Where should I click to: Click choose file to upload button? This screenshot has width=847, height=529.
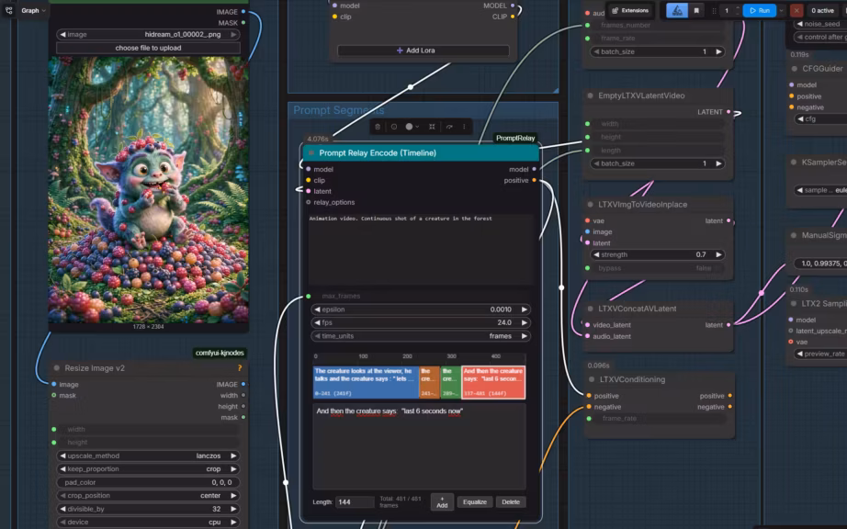tap(148, 48)
